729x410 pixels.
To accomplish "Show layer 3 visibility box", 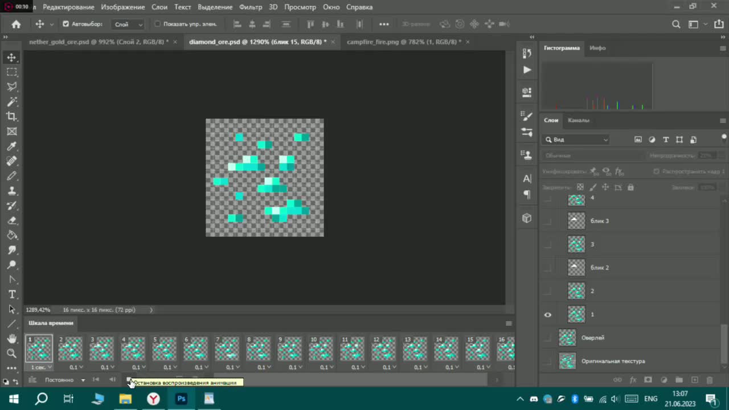I will [x=548, y=244].
